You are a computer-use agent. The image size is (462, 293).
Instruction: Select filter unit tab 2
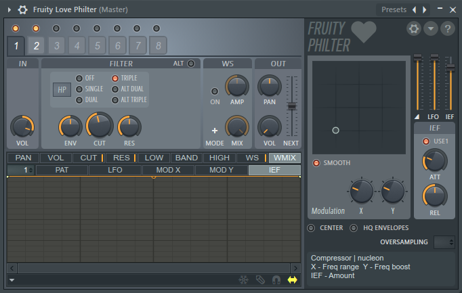click(36, 45)
